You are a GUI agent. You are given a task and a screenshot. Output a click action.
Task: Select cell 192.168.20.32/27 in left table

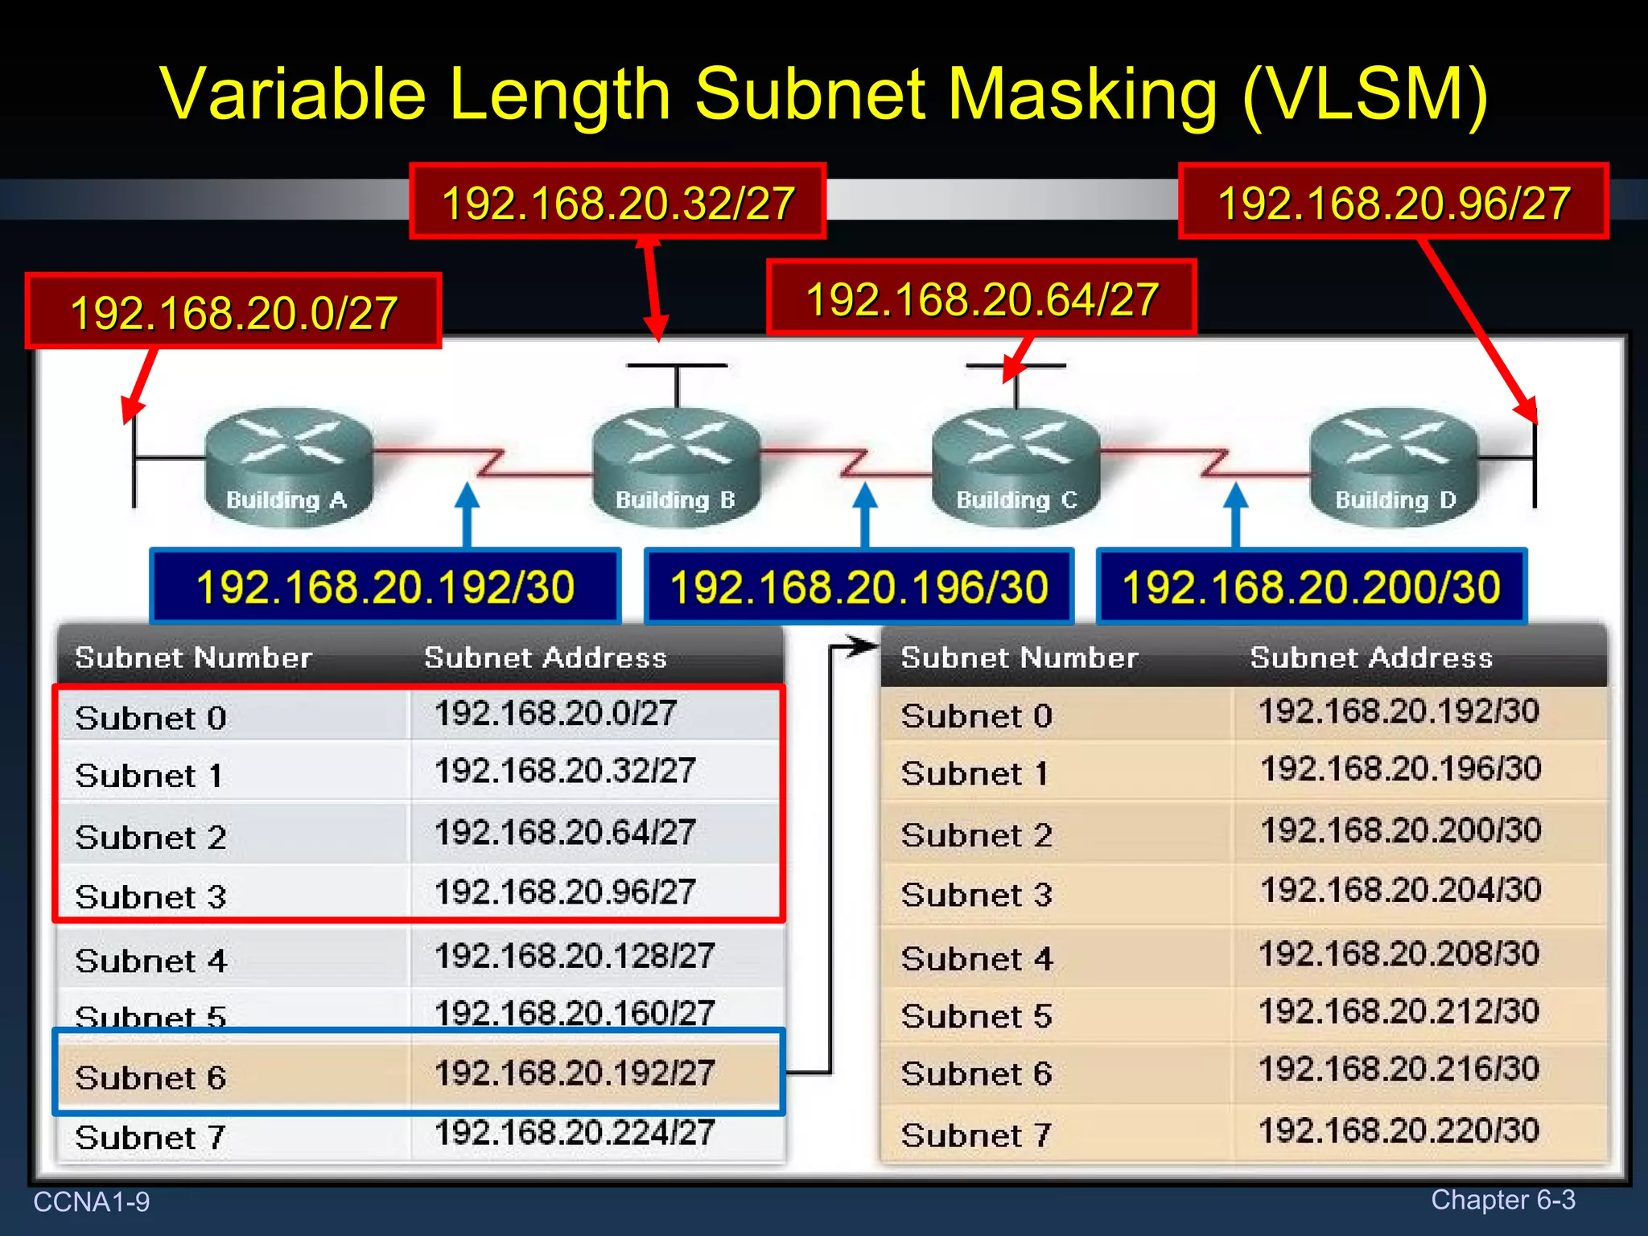(565, 770)
